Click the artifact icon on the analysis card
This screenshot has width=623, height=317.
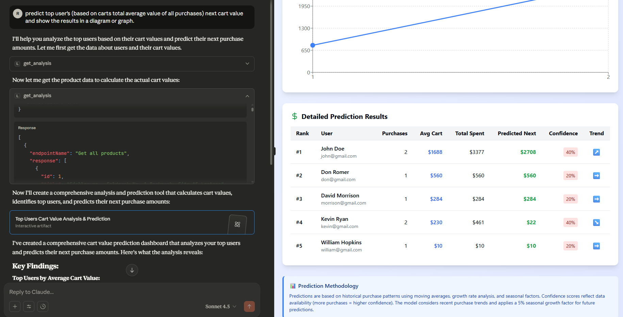click(237, 224)
